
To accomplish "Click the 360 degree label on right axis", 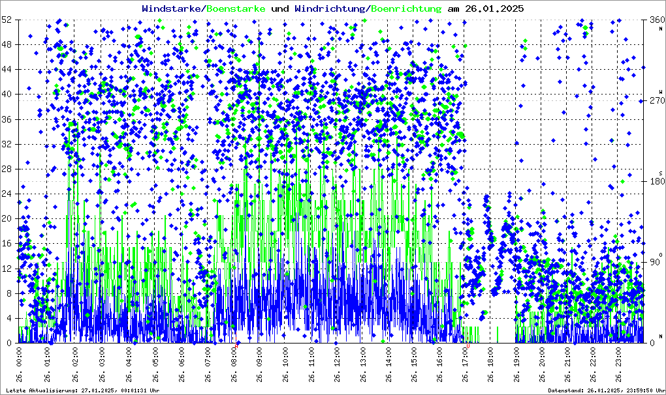I will (x=654, y=20).
